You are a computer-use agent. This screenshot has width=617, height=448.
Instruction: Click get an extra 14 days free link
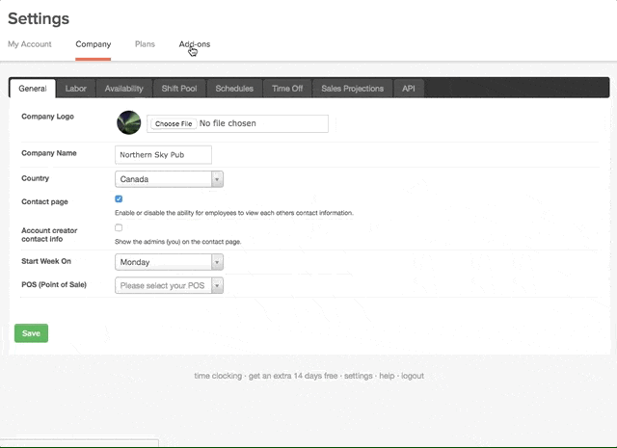click(x=293, y=376)
